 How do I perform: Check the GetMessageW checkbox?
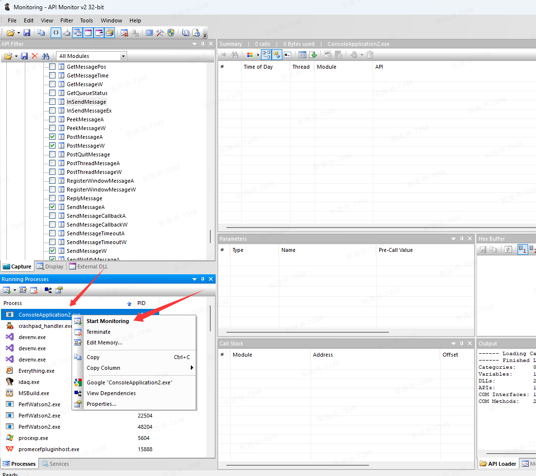tap(52, 84)
